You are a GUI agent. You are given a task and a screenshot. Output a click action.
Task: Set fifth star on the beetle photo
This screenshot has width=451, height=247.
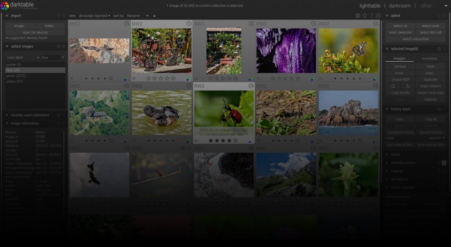tap(235, 141)
